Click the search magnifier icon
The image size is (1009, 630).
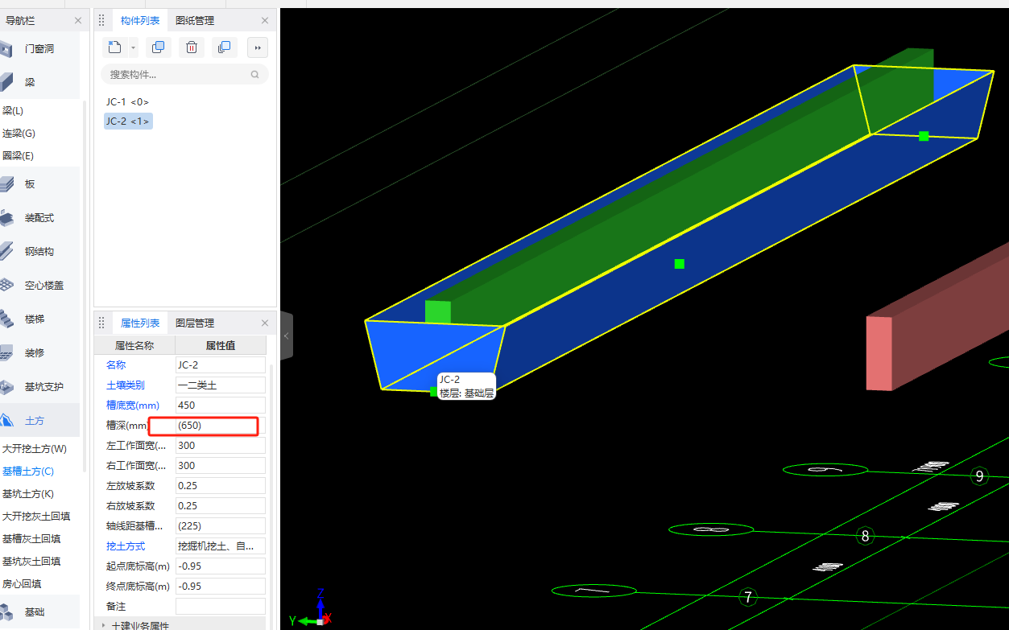coord(255,74)
